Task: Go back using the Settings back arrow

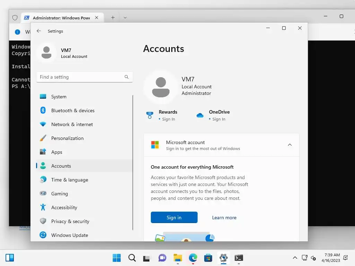Action: click(39, 31)
